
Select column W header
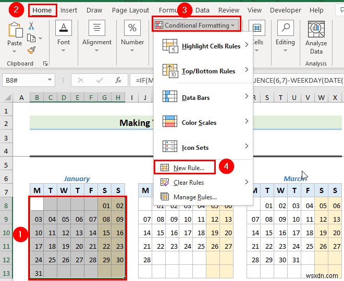pos(321,97)
